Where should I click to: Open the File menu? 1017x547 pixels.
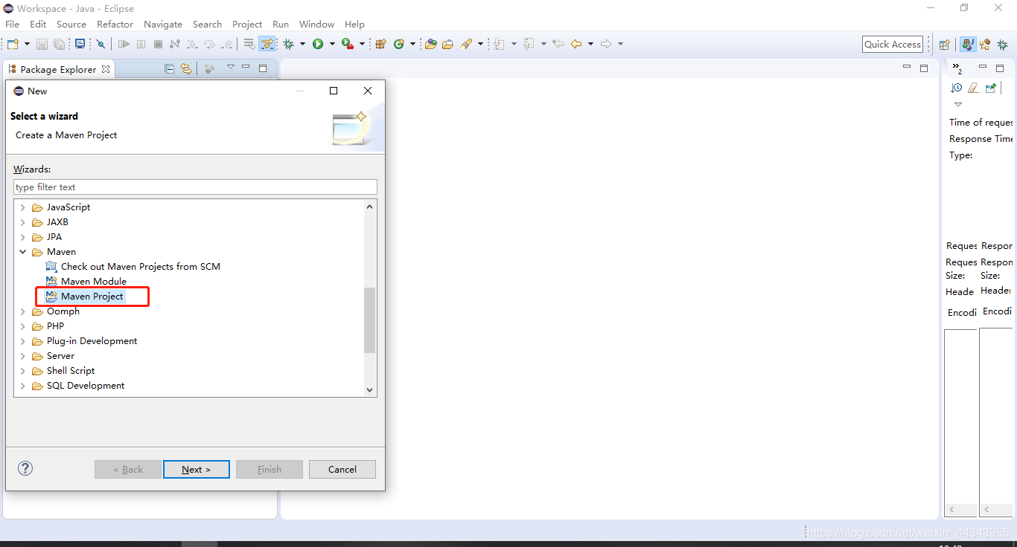(x=12, y=25)
